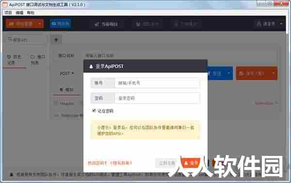Screen dimensions: 291x183
Task: Expand the orange save button dropdown arrow
Action: click(x=274, y=74)
